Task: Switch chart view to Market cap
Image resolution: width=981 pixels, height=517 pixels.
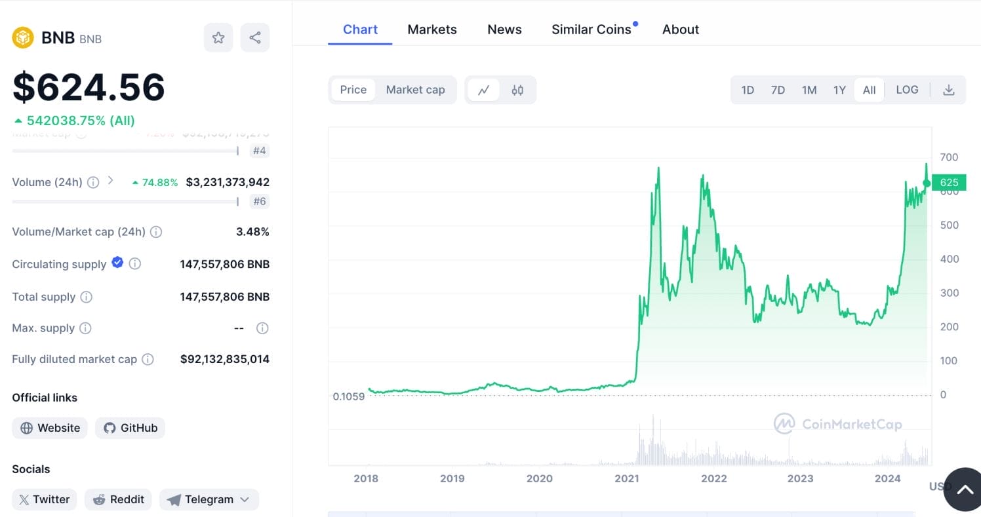Action: coord(416,89)
